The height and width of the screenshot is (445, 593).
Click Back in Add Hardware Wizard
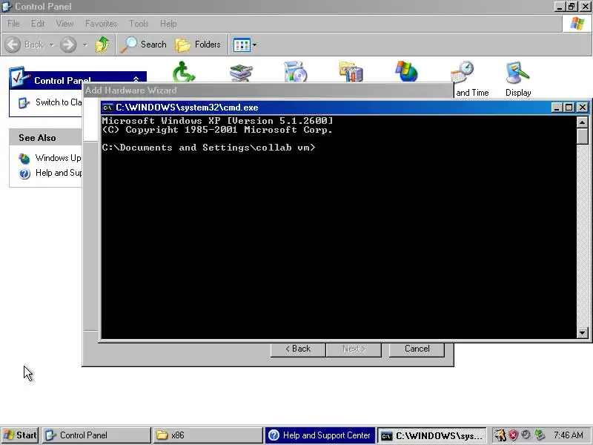click(x=298, y=349)
